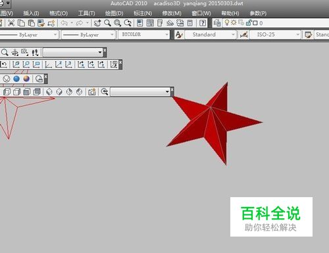Screen dimensions: 329x253
Task: Open the 帮助(H) menu
Action: pyautogui.click(x=230, y=13)
